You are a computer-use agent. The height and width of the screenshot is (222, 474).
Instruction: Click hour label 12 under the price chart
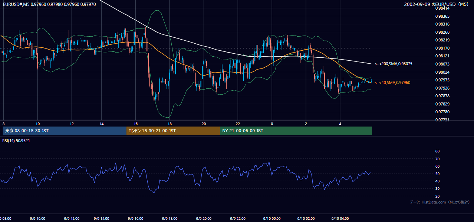coord(72,124)
